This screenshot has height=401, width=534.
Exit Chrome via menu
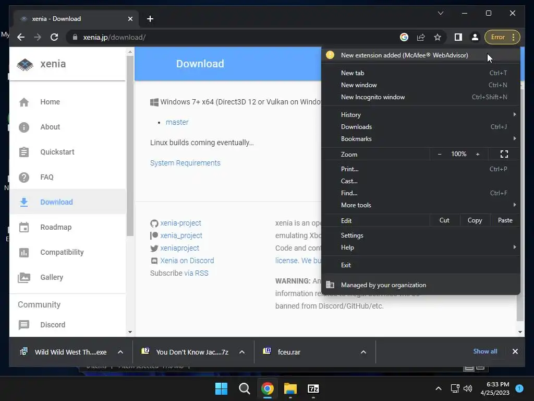point(420,265)
